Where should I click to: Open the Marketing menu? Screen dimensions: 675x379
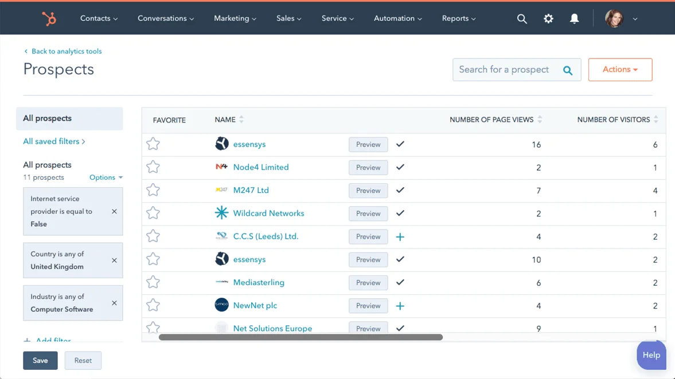(235, 18)
